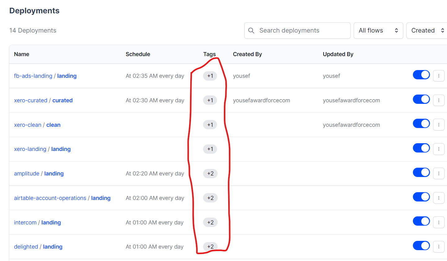Click the search magnifier icon
This screenshot has height=261, width=447.
click(x=251, y=30)
